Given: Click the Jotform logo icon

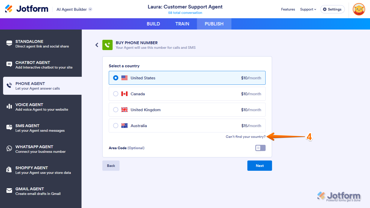Looking at the screenshot, I should coord(9,9).
